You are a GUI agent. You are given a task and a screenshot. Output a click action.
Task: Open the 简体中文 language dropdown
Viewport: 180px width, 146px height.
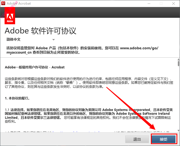[x=30, y=40]
